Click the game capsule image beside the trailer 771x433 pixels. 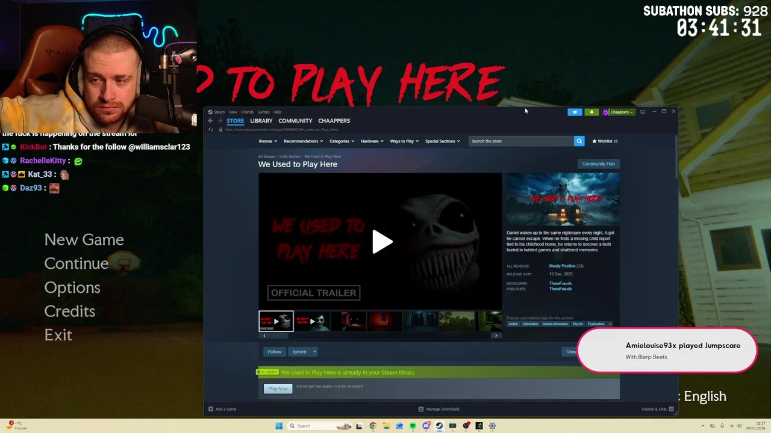(563, 199)
